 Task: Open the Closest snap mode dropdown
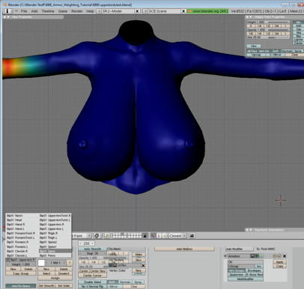click(177, 236)
